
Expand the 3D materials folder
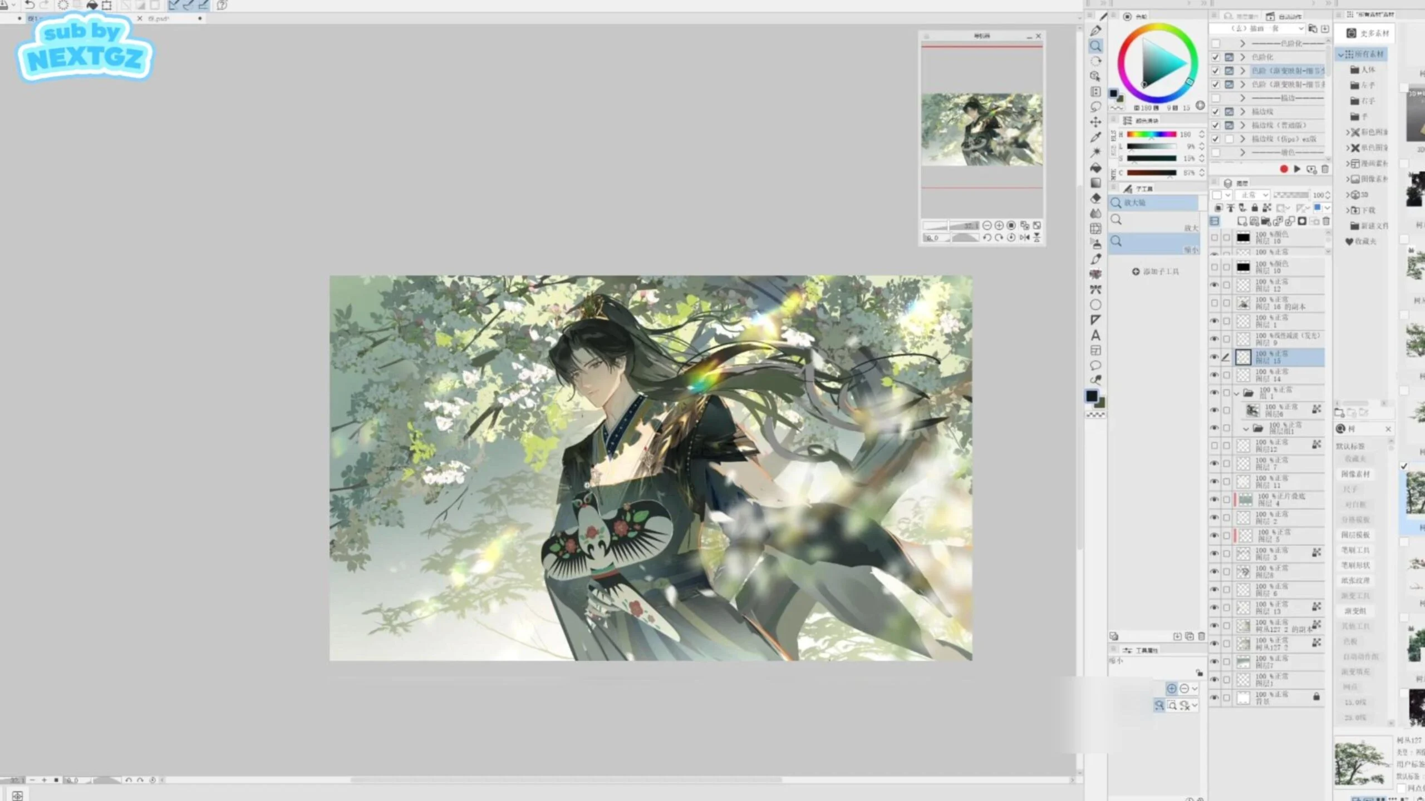(1348, 195)
